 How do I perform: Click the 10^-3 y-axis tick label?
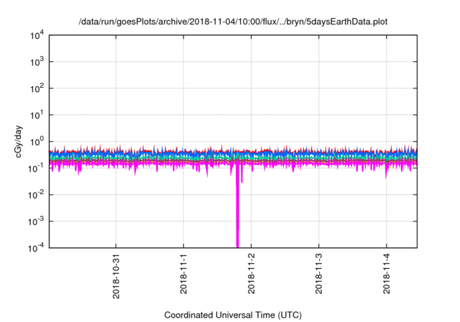[x=36, y=221]
